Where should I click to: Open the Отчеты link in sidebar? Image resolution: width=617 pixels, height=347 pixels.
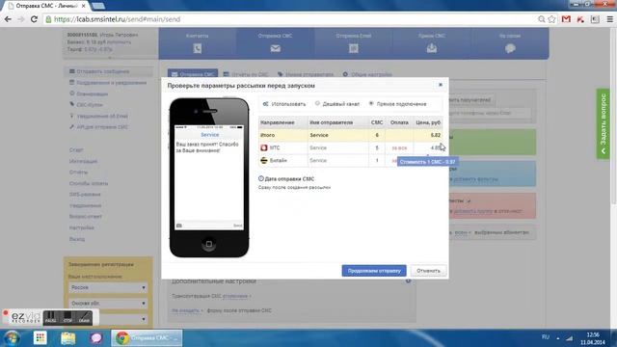coord(78,172)
